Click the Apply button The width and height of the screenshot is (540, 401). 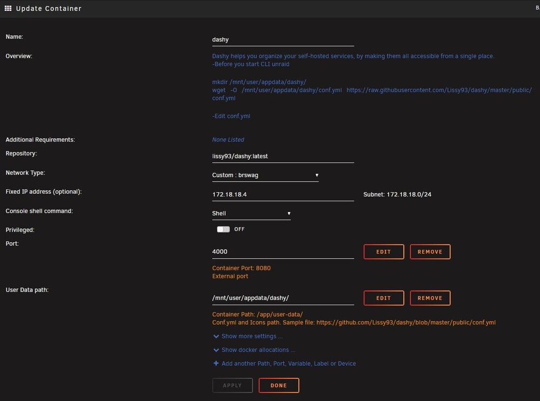232,385
